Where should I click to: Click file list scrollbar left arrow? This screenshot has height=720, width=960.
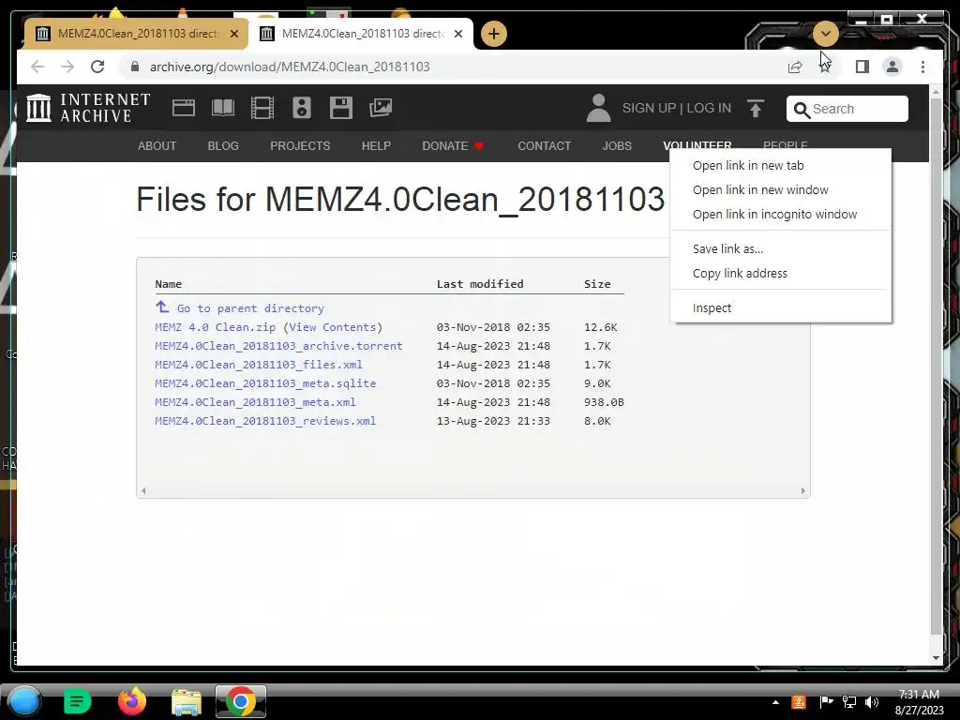click(x=143, y=490)
